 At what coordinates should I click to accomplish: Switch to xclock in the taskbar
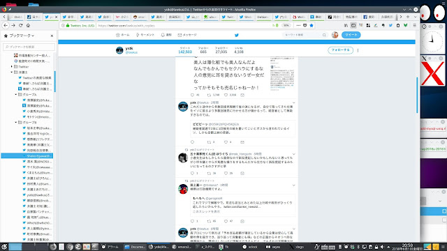250,247
